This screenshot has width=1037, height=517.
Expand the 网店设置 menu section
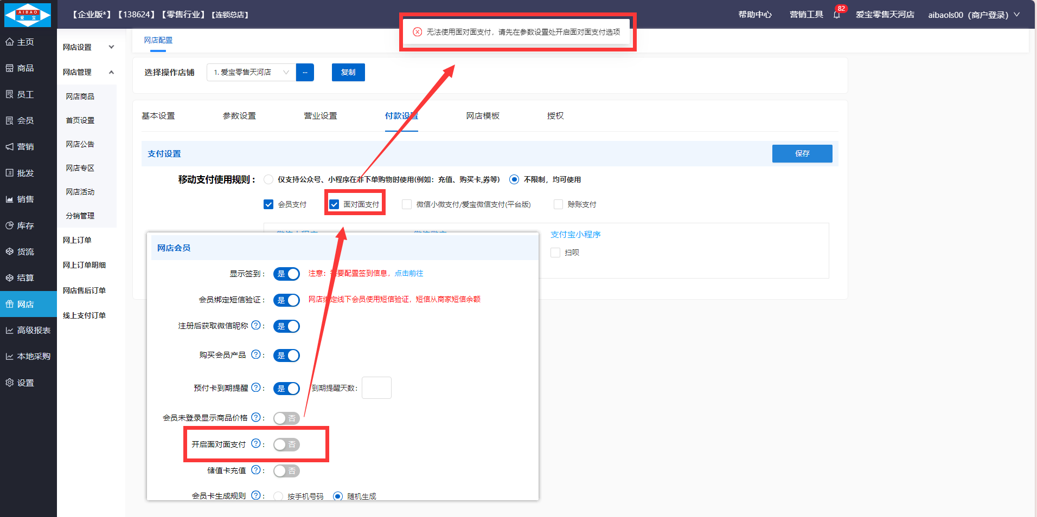point(88,47)
